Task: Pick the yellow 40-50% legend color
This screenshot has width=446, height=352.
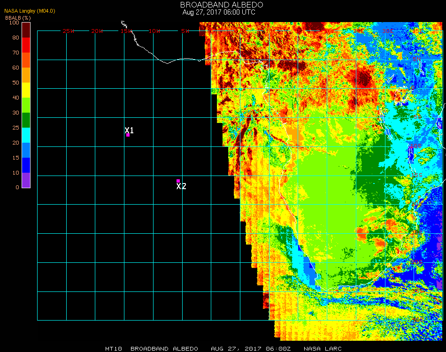Action: tap(26, 90)
